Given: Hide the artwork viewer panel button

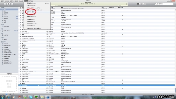Looking at the screenshot, I should (13, 94).
